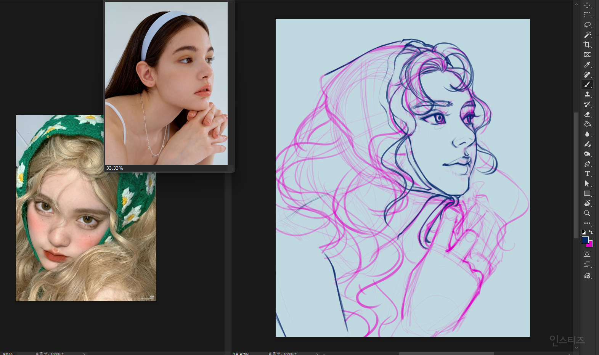
Task: Reset to default black and white colors
Action: (x=583, y=232)
